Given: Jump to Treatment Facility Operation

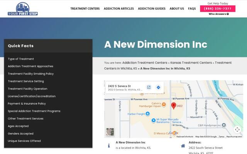Looking at the screenshot, I should click(x=27, y=89).
